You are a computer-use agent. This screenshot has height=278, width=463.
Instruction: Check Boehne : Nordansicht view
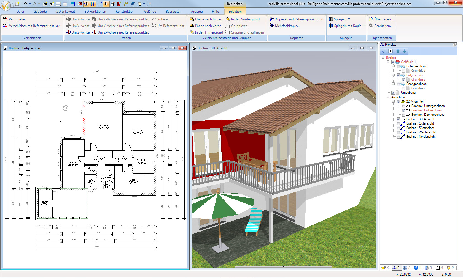(x=398, y=137)
